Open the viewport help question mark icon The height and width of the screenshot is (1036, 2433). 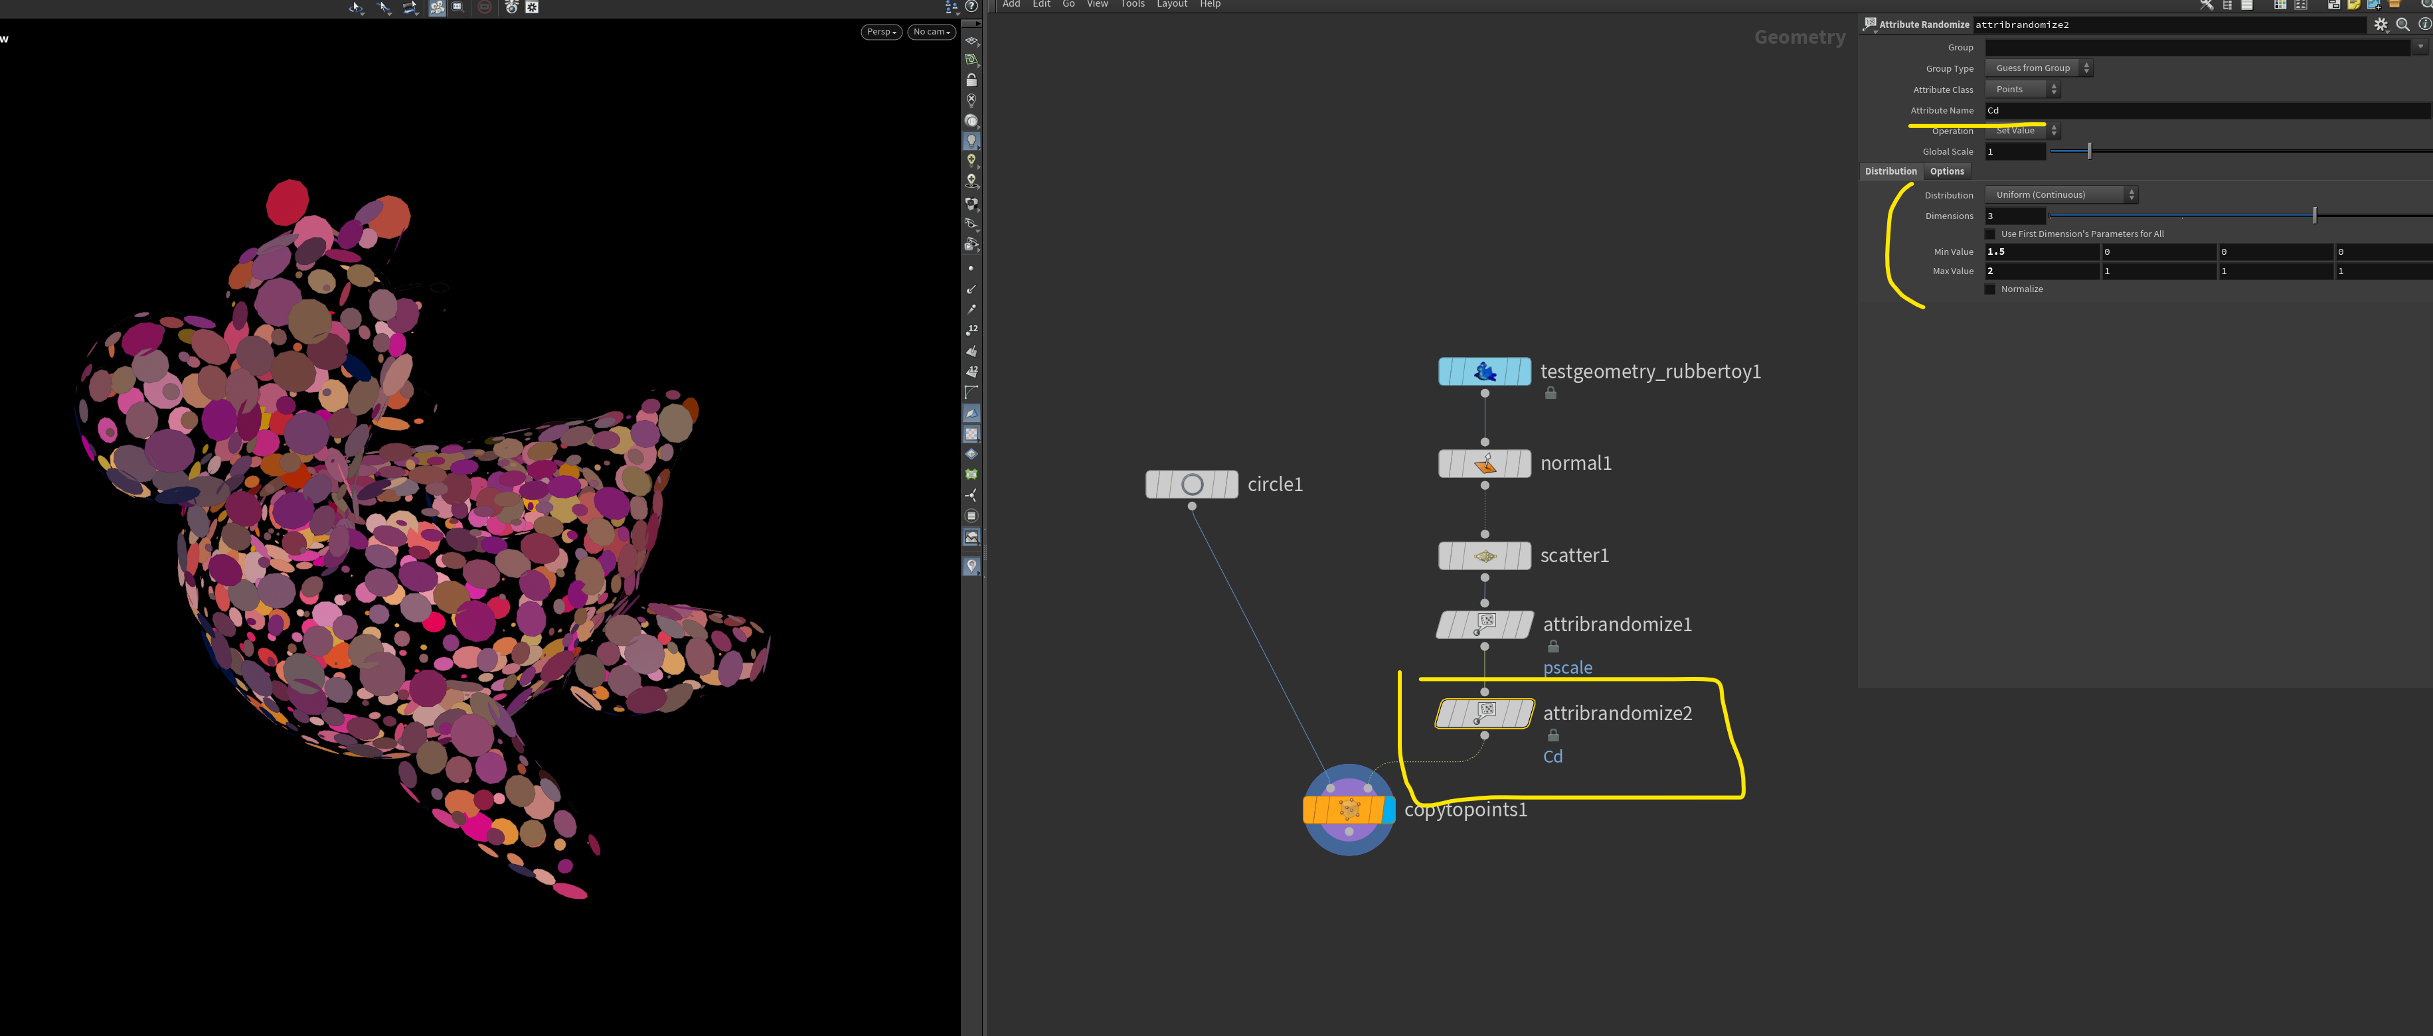971,7
